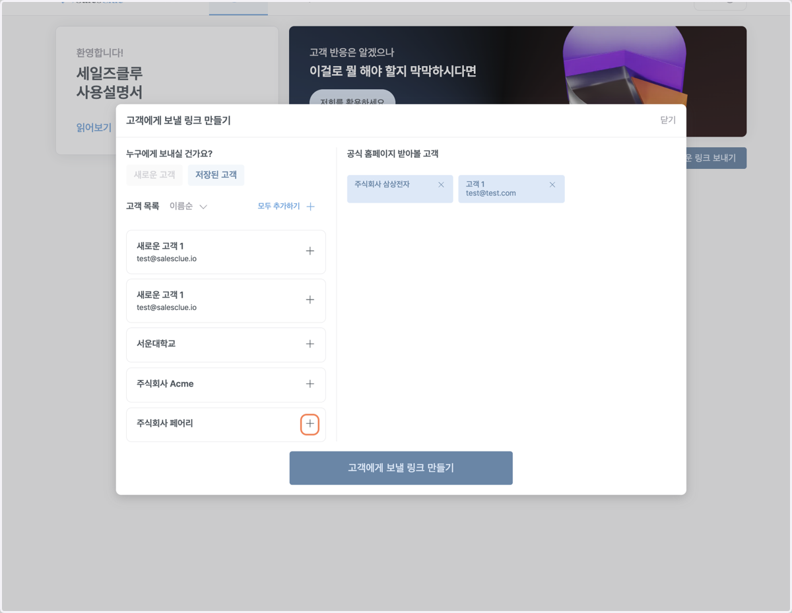This screenshot has width=792, height=613.
Task: Open the 읽어보기 link in background page
Action: 94,127
